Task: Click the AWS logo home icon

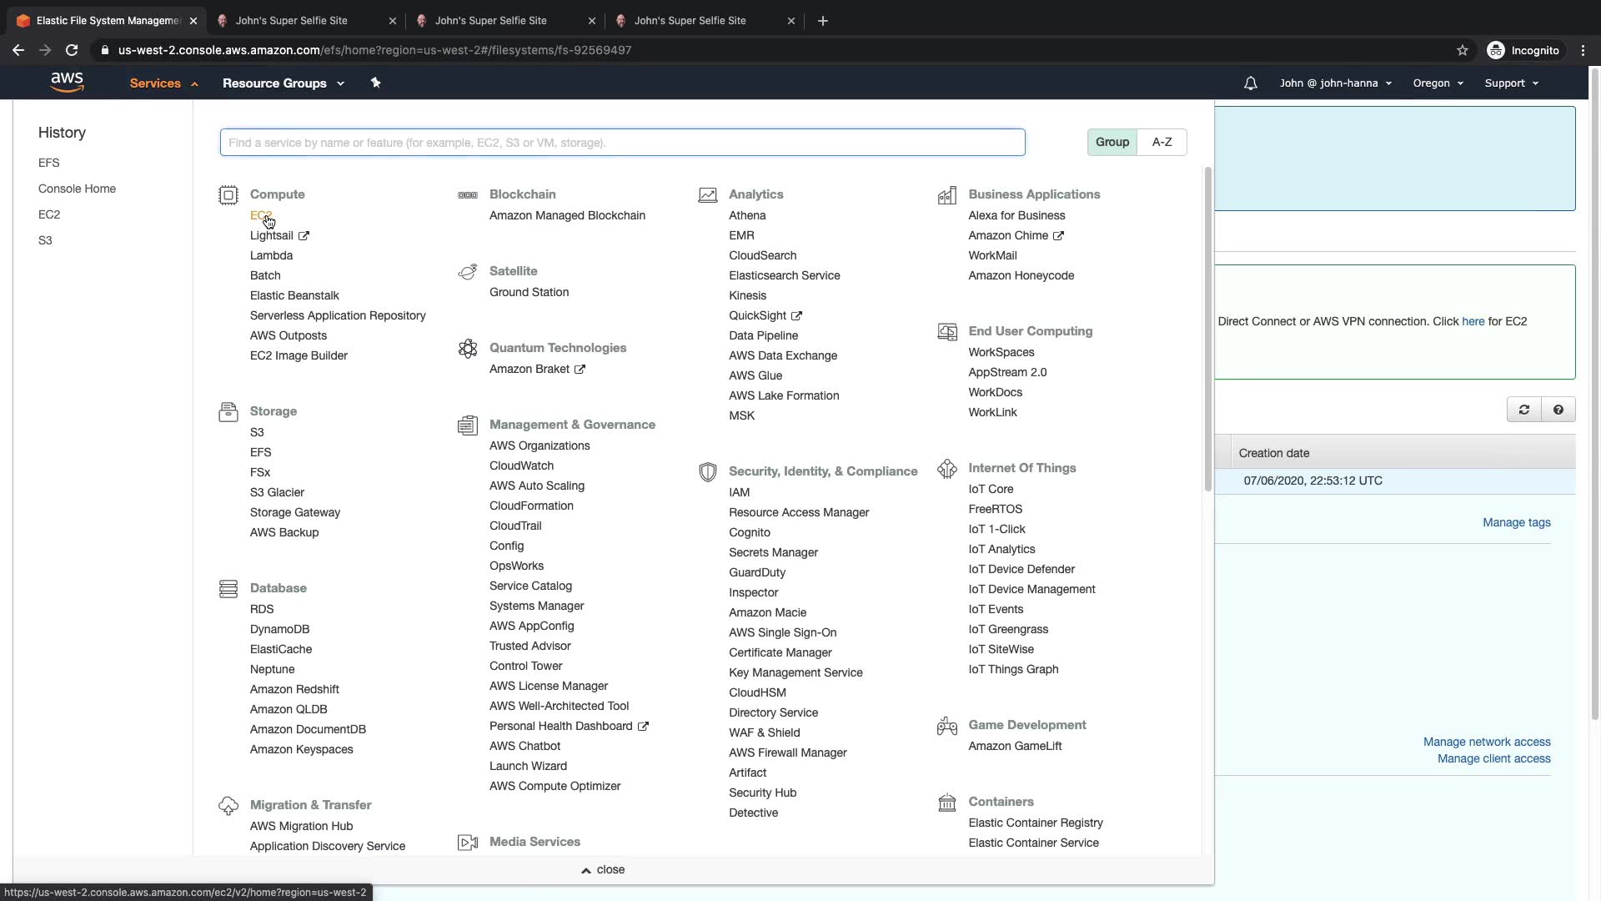Action: pyautogui.click(x=67, y=82)
